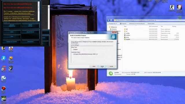185x104 pixels.
Task: Open the Упорядочить dropdown in Explorer
Action: pyautogui.click(x=113, y=24)
